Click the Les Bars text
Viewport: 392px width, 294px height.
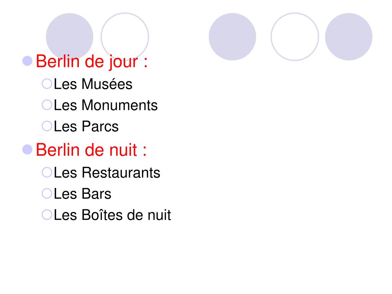point(83,194)
